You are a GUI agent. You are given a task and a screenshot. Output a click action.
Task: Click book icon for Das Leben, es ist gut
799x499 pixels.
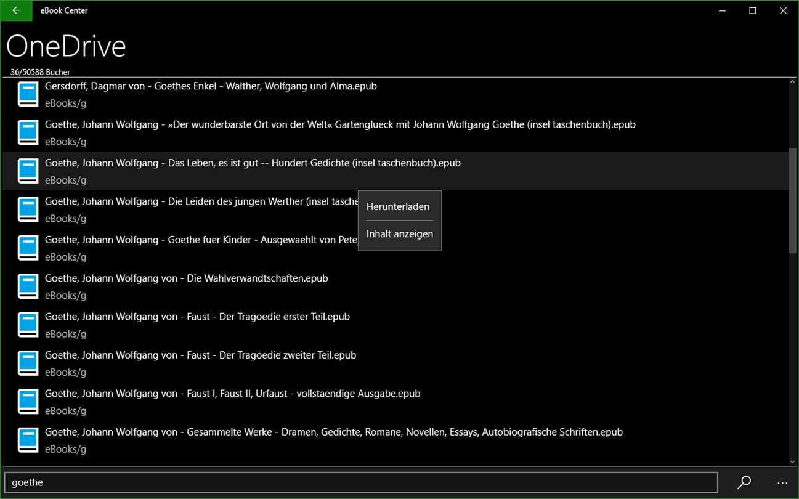click(28, 171)
